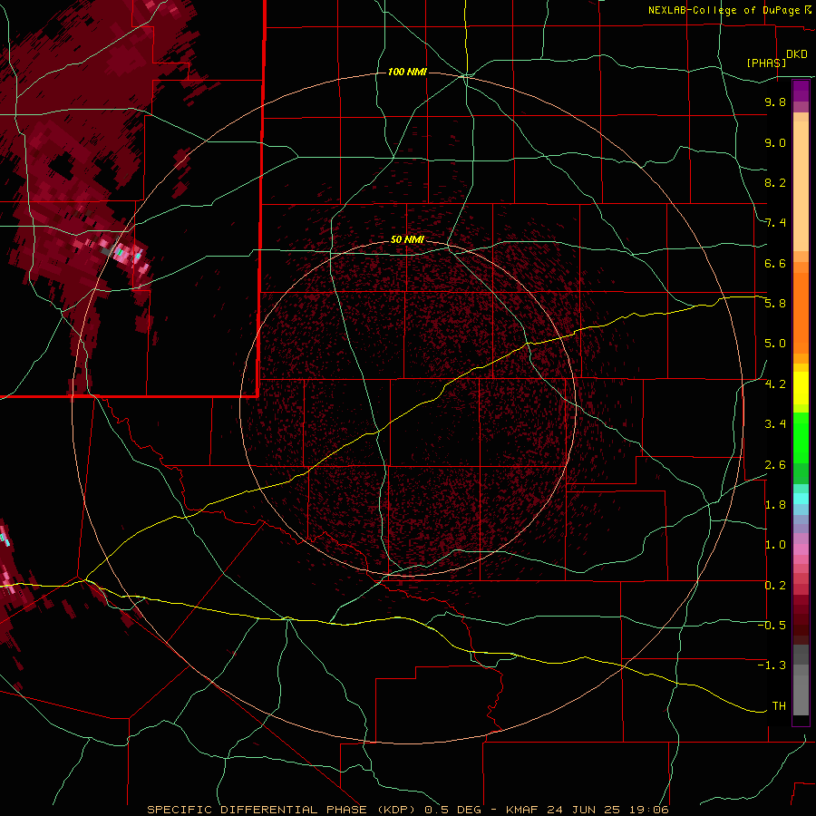Click the 7.4 value on color scale
This screenshot has width=816, height=816.
pos(775,223)
